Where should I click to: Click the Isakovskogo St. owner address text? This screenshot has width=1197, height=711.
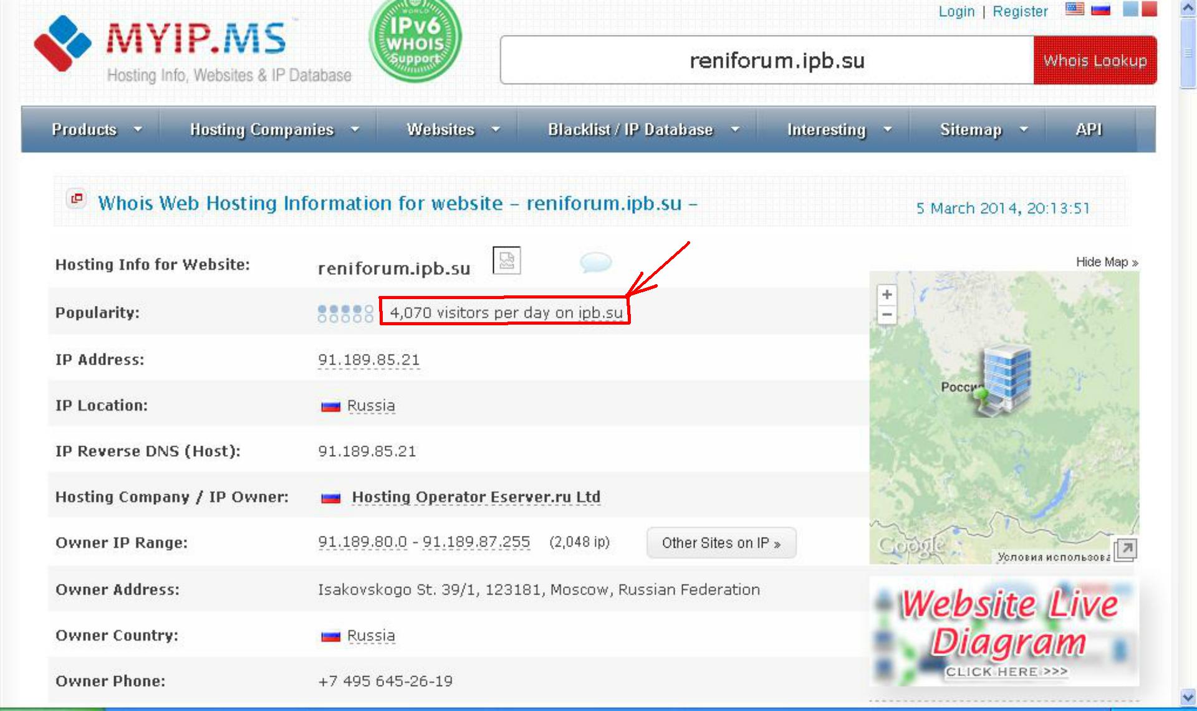(x=539, y=589)
